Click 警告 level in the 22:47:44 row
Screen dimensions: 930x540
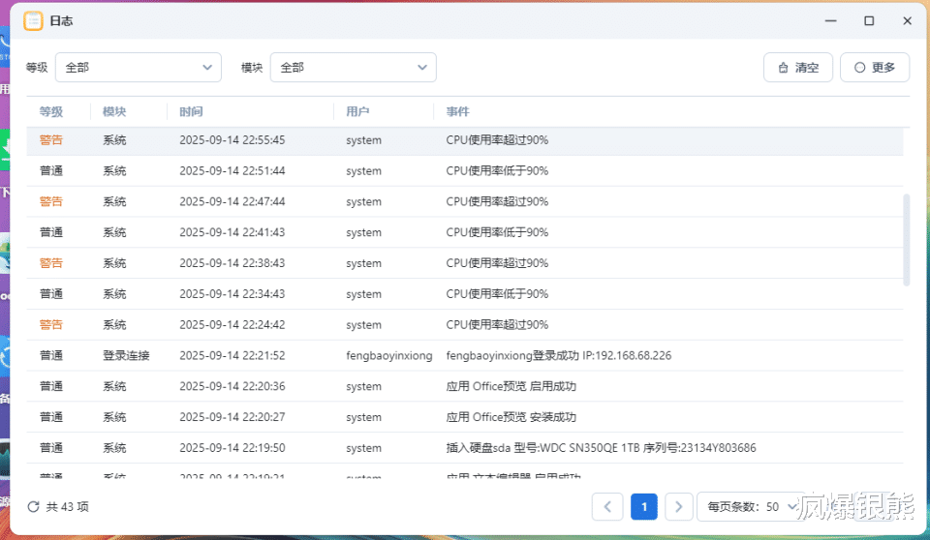pyautogui.click(x=51, y=202)
